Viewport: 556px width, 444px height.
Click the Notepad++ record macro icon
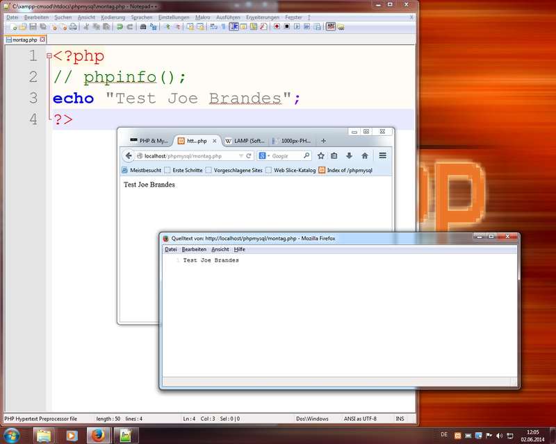[277, 26]
